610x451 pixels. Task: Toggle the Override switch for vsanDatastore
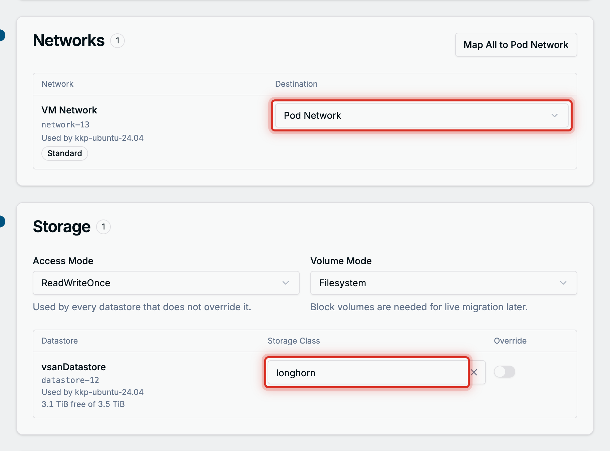pos(505,372)
